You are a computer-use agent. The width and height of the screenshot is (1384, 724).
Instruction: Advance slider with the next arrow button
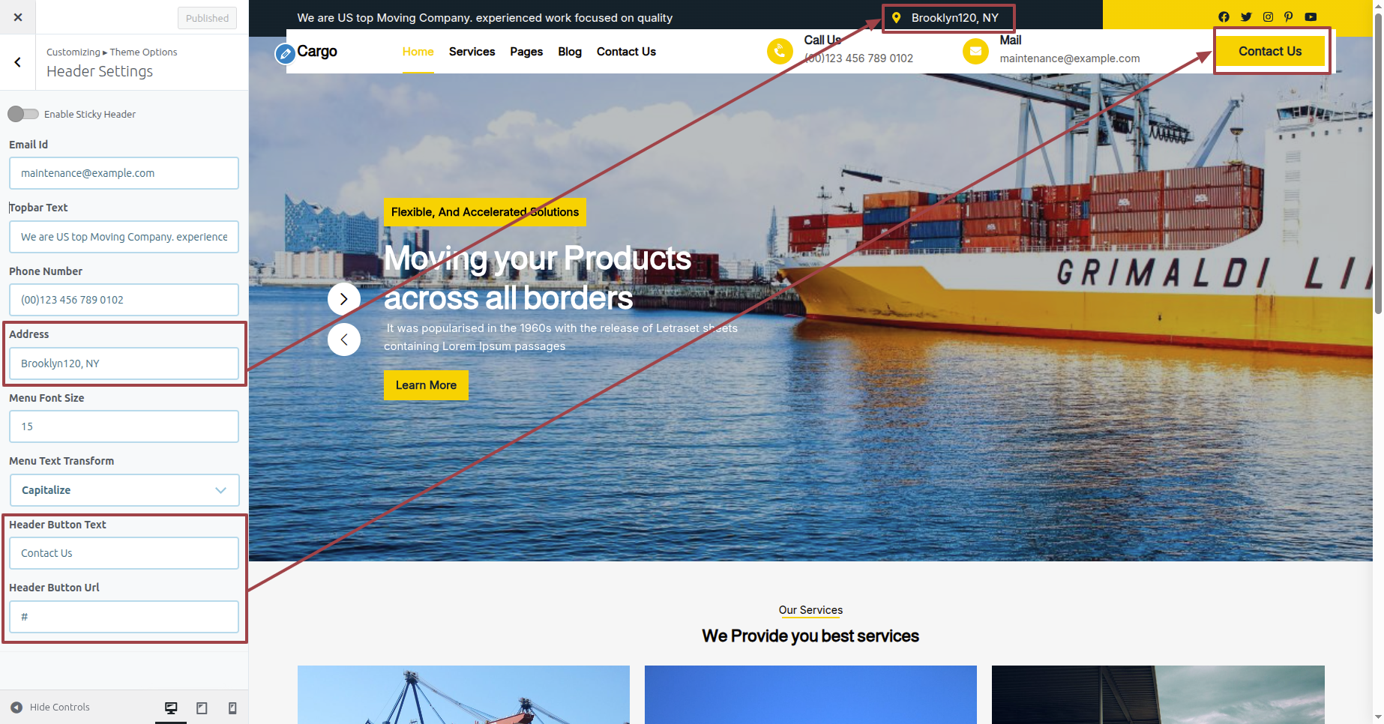344,299
